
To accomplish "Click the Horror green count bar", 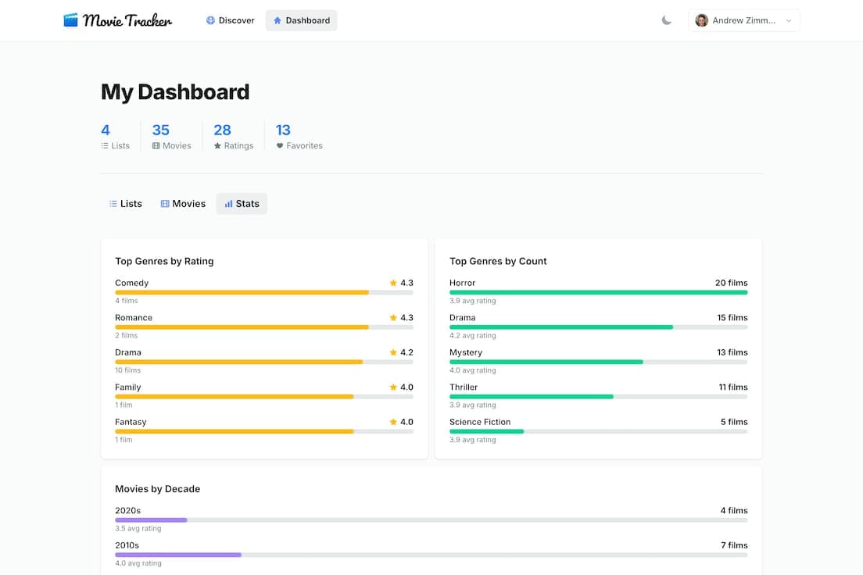I will [598, 293].
